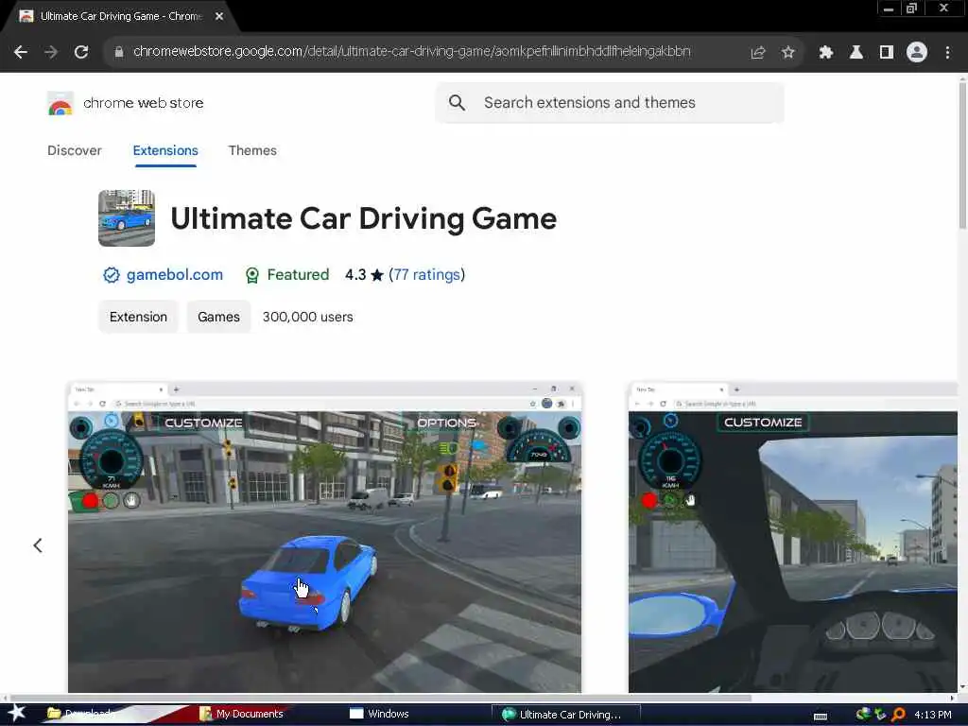Click the Ultimate Car Driving Game icon
The height and width of the screenshot is (726, 968).
click(x=127, y=218)
